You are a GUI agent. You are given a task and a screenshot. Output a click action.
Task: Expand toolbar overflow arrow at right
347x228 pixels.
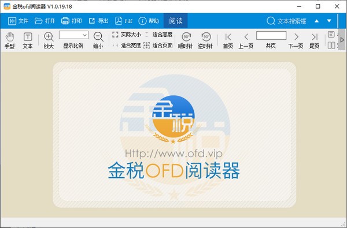click(342, 40)
